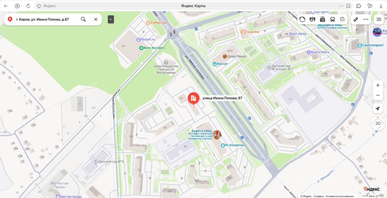Zoom in with the plus button
The image size is (387, 198).
378,85
